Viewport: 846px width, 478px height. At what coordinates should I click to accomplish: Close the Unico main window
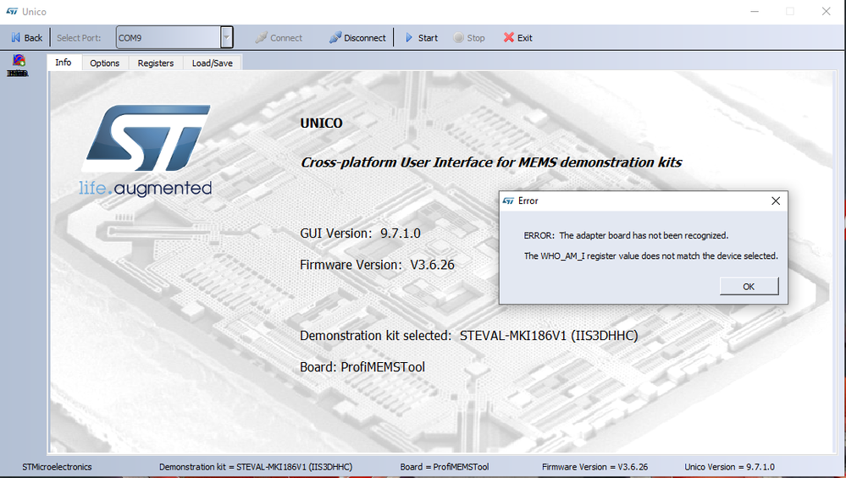pyautogui.click(x=826, y=11)
